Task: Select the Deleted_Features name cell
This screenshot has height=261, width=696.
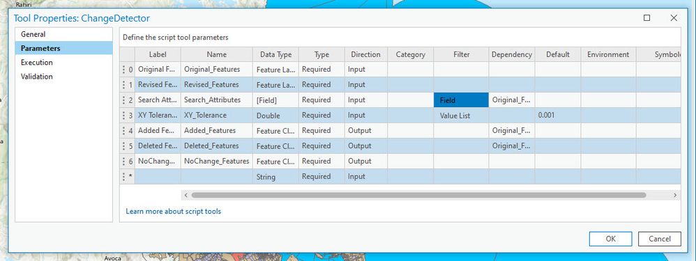Action: [217, 145]
